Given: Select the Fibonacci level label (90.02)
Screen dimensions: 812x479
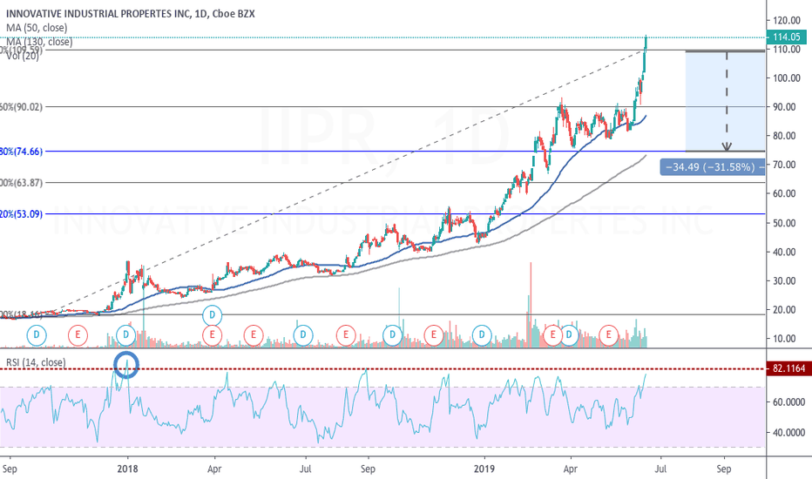Looking at the screenshot, I should (21, 106).
